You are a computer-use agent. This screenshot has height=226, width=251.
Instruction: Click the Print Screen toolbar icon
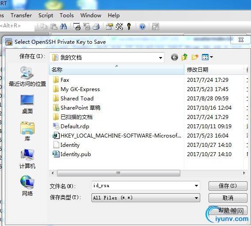click(x=77, y=27)
